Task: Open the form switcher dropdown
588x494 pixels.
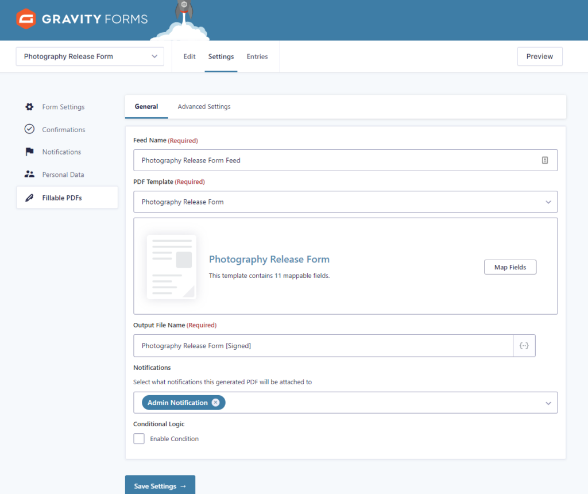Action: click(x=90, y=56)
